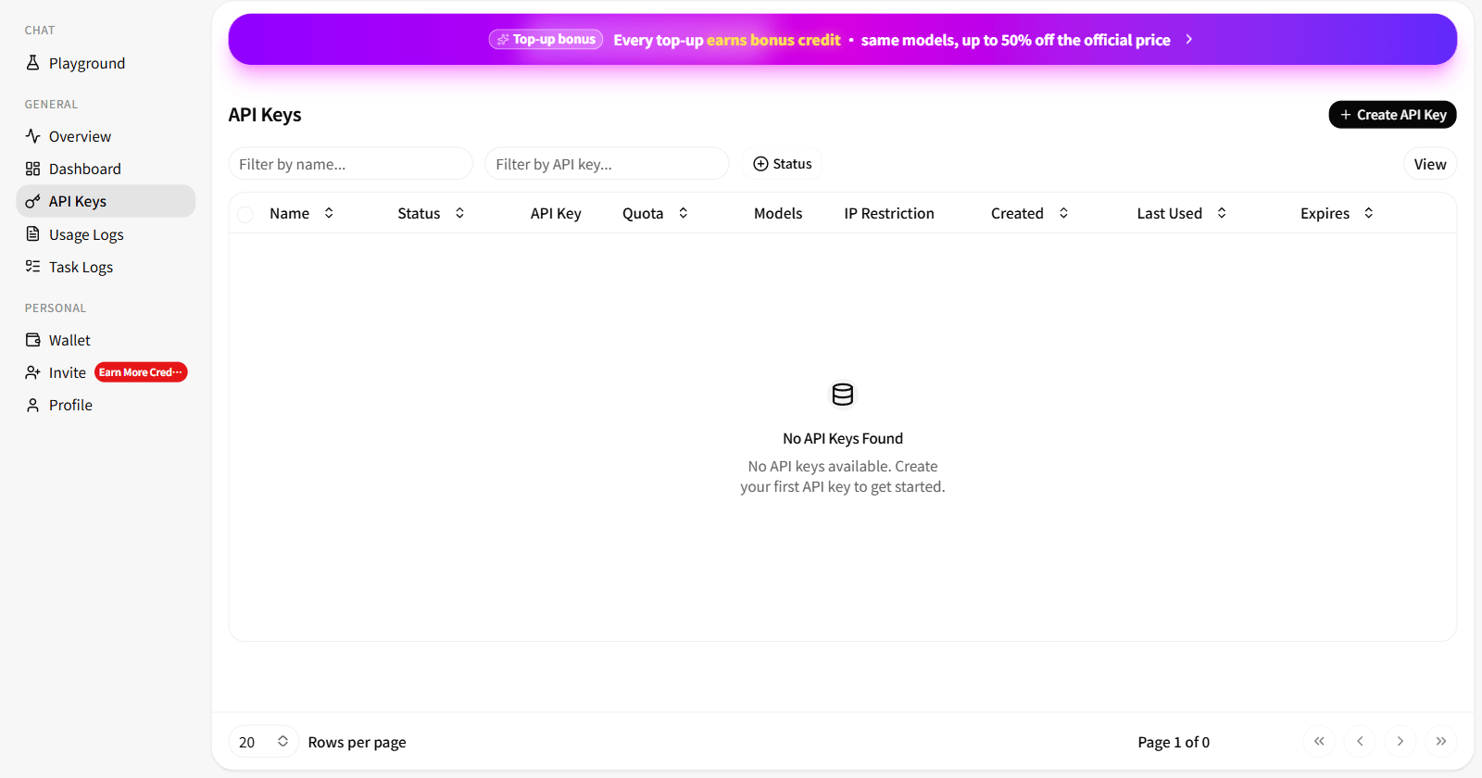The height and width of the screenshot is (778, 1482).
Task: Click the Profile person icon
Action: pos(32,405)
